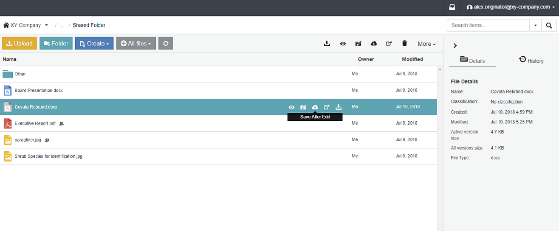Sort by Owner column header
The width and height of the screenshot is (559, 231).
pyautogui.click(x=366, y=59)
